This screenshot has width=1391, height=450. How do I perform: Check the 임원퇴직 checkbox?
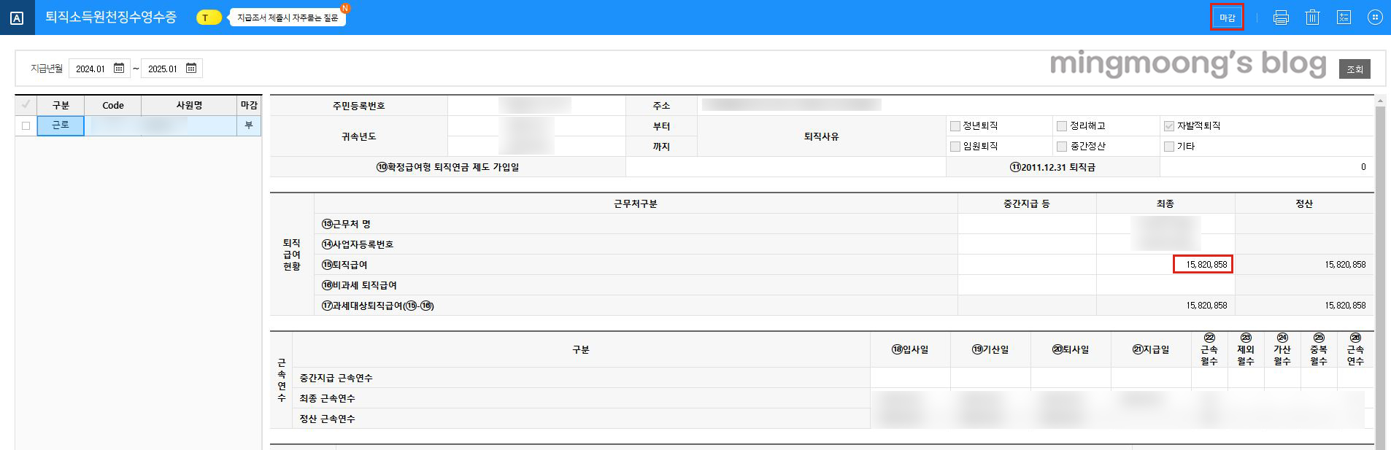(x=955, y=147)
